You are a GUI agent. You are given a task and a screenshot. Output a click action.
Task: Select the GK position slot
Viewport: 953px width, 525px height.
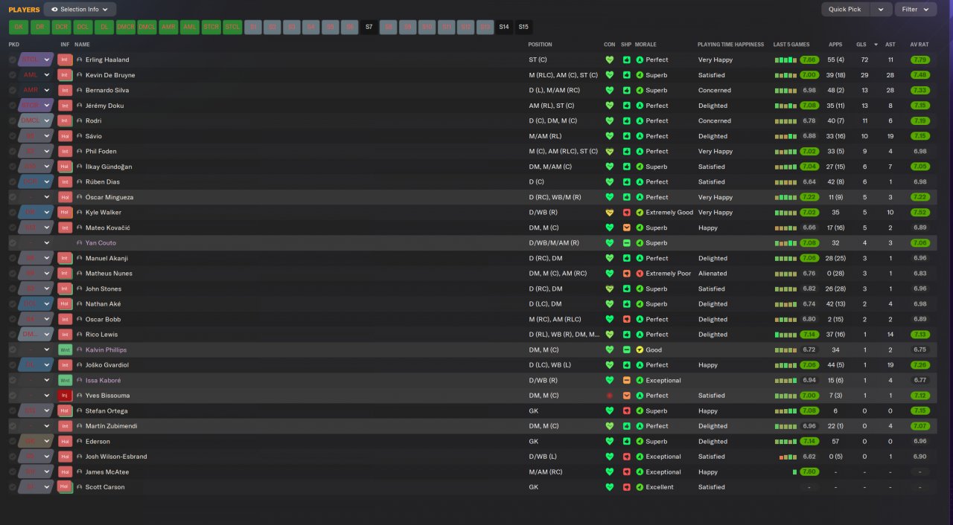point(19,27)
